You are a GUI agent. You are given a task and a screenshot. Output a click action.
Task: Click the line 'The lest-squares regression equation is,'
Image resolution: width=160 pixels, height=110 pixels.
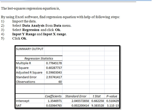tap(30, 8)
